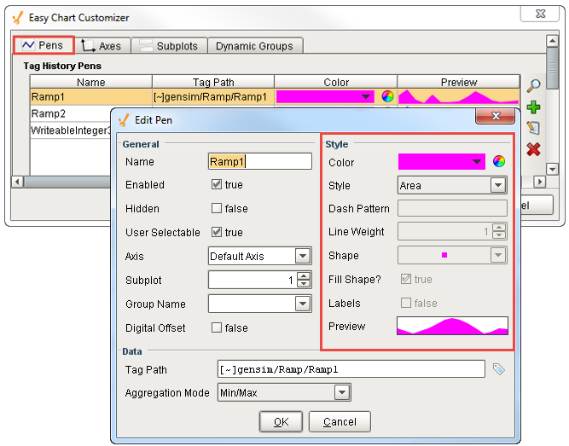Click the red X delete pen icon
This screenshot has width=569, height=446.
534,149
